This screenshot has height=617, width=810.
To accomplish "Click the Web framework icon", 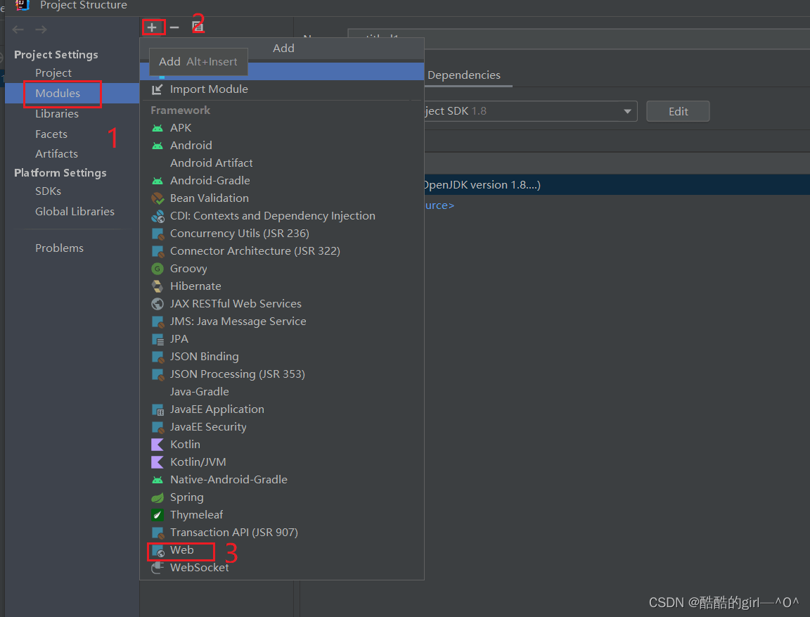I will coord(157,551).
